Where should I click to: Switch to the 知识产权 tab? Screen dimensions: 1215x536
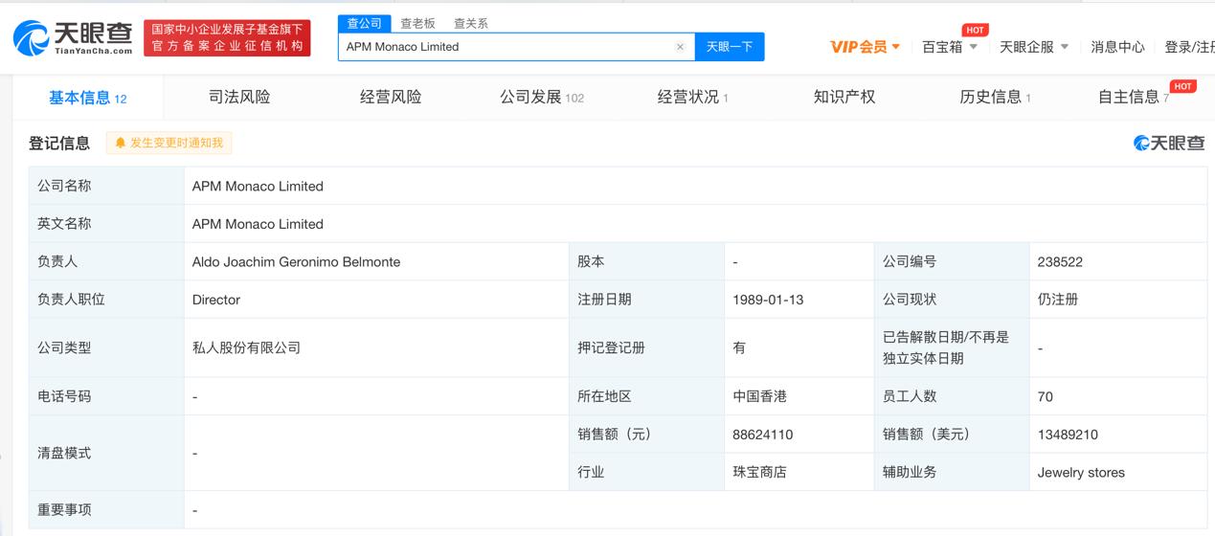pos(844,98)
